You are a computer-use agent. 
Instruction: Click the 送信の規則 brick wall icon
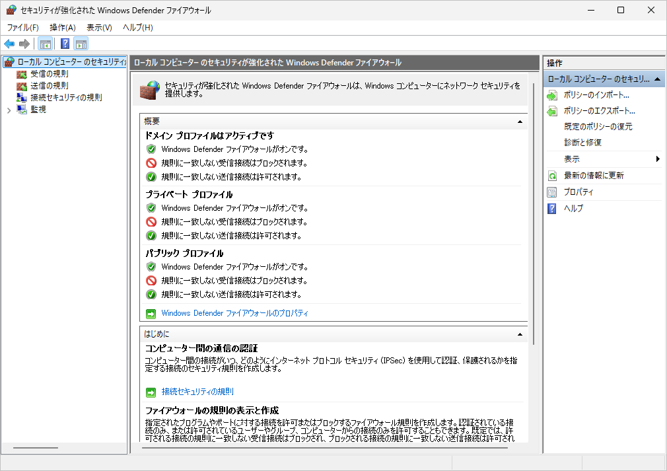[22, 87]
